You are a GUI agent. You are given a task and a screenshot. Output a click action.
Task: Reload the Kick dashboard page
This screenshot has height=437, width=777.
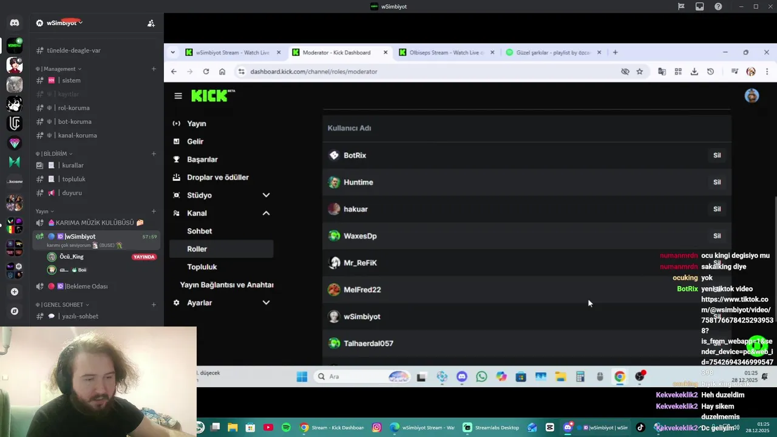point(206,72)
